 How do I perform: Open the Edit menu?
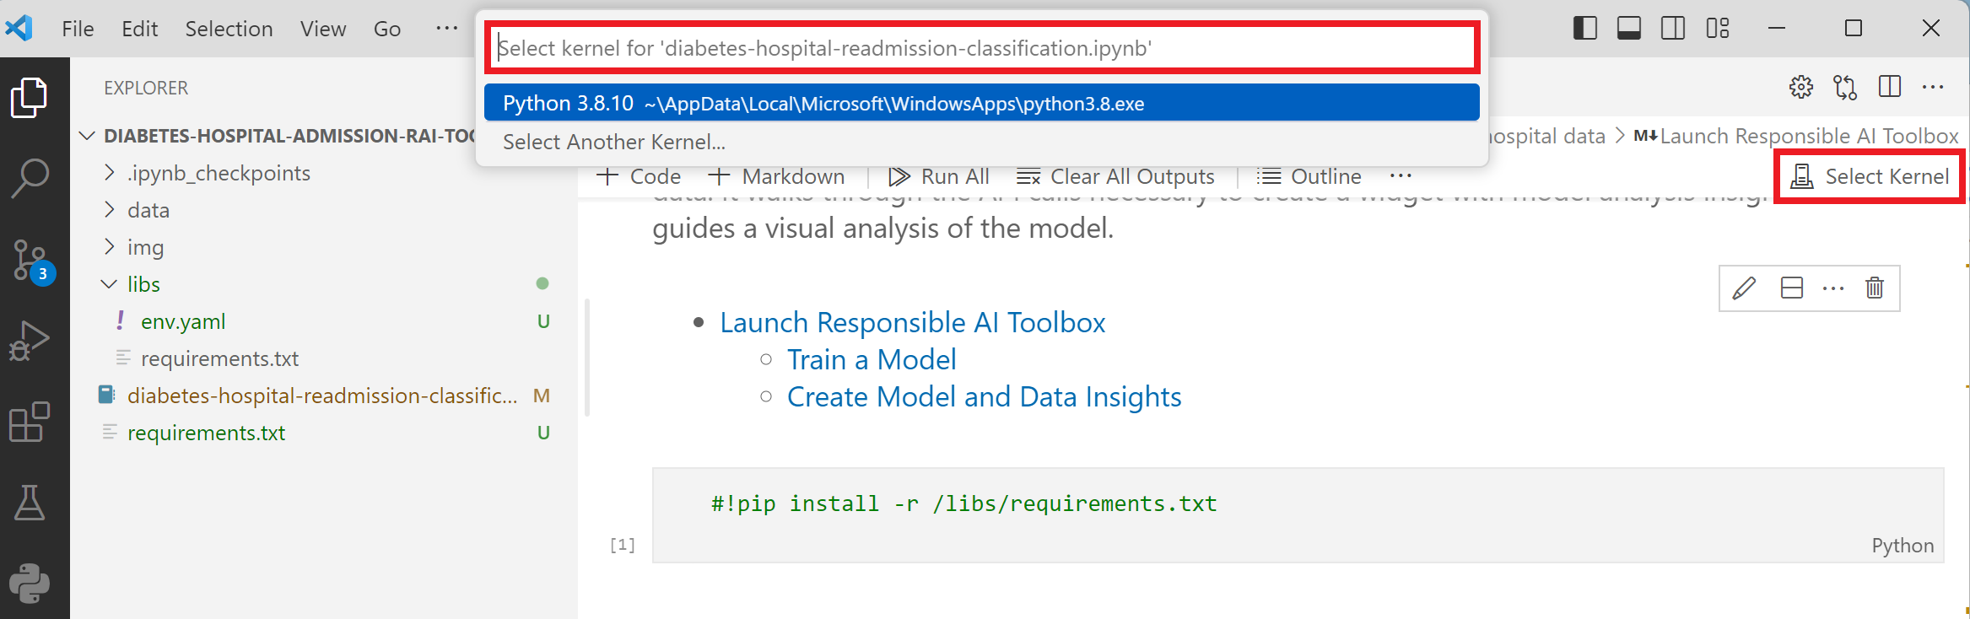(139, 29)
